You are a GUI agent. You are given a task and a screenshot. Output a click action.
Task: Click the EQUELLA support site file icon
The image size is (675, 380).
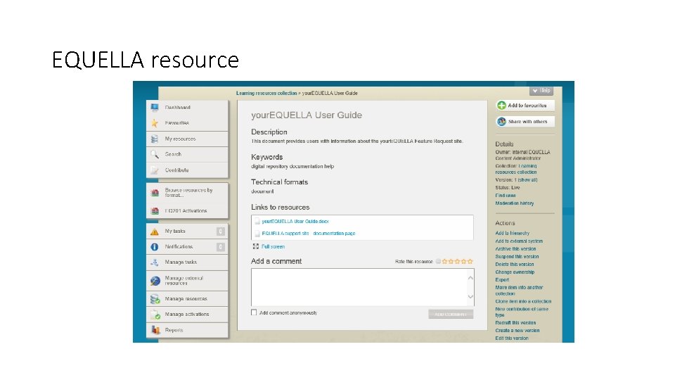257,234
